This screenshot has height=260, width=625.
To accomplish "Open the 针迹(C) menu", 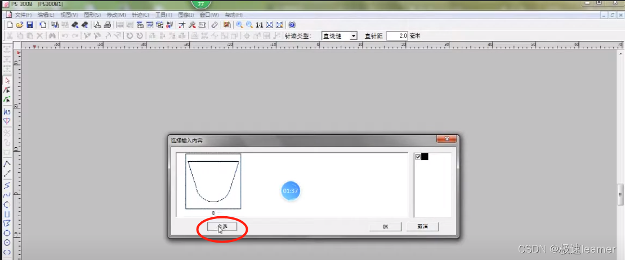I will (x=140, y=15).
